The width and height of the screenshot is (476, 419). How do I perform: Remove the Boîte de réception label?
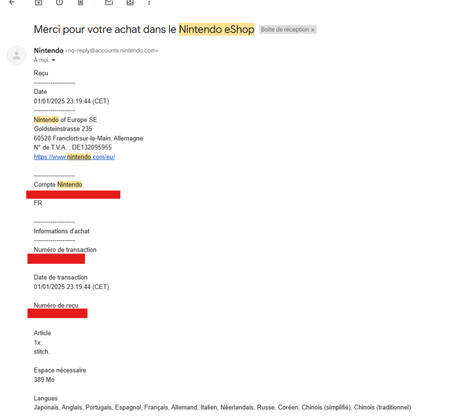pos(313,30)
